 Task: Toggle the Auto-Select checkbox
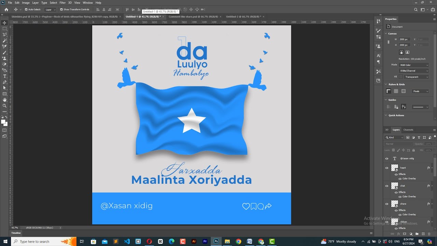coord(26,10)
